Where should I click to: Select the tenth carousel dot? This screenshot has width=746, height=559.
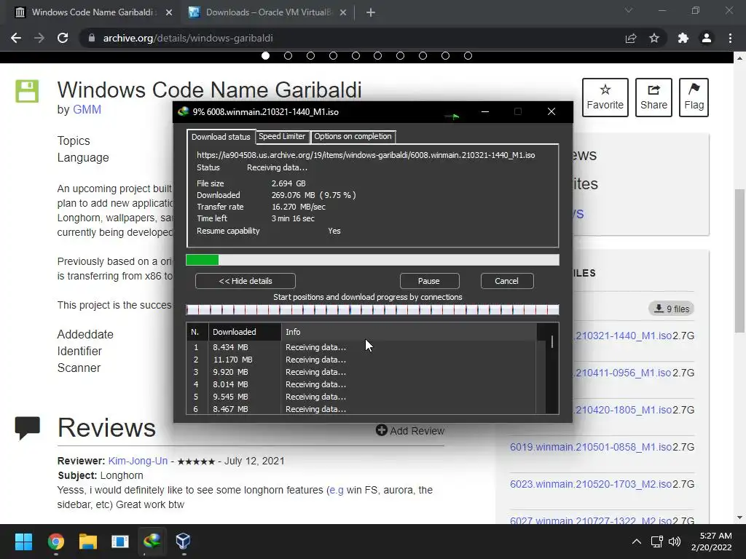(x=468, y=55)
